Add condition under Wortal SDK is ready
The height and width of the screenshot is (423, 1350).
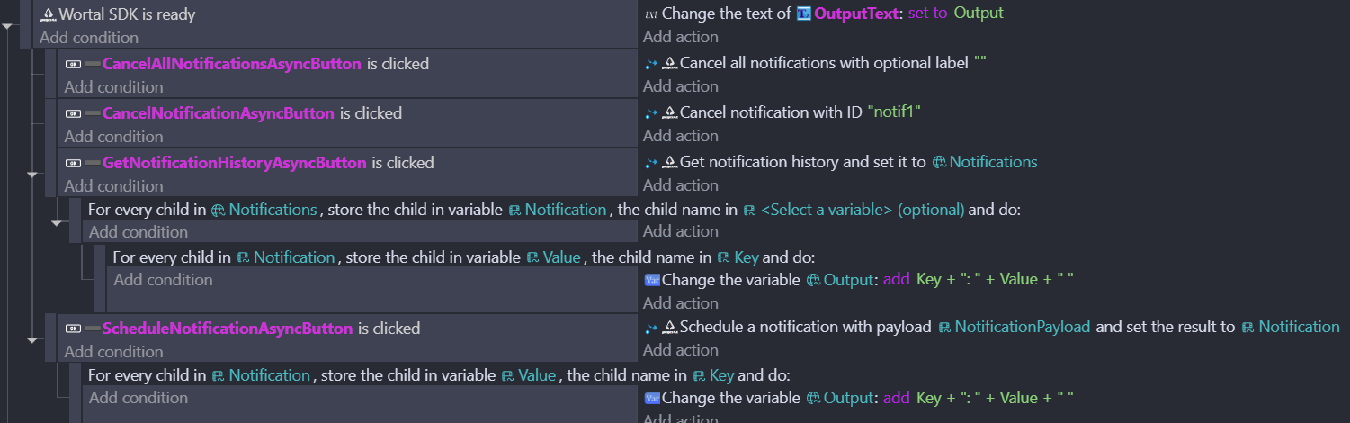click(x=89, y=38)
